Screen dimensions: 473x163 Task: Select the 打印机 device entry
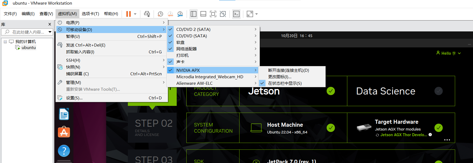click(x=213, y=55)
